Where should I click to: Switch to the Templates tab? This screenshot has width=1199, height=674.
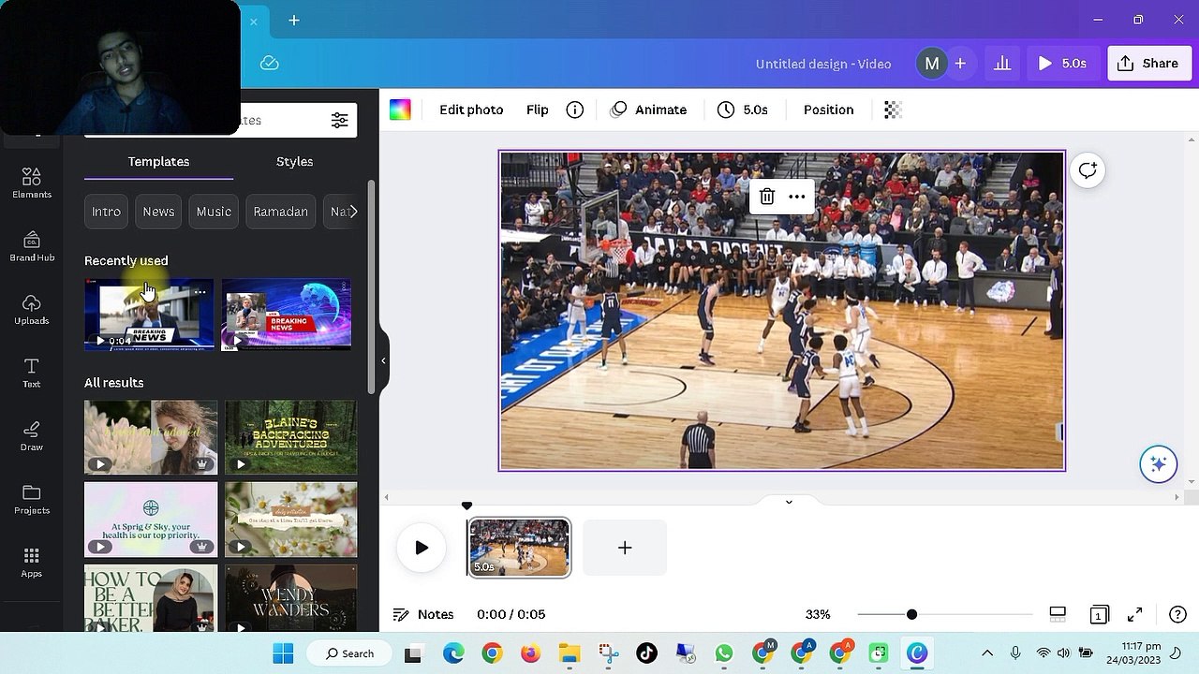tap(158, 161)
